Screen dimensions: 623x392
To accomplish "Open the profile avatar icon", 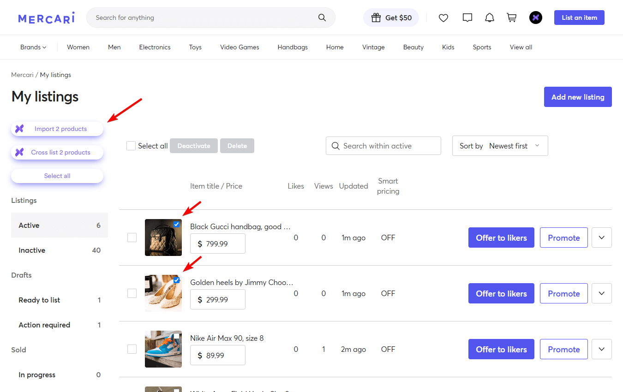I will (x=536, y=18).
